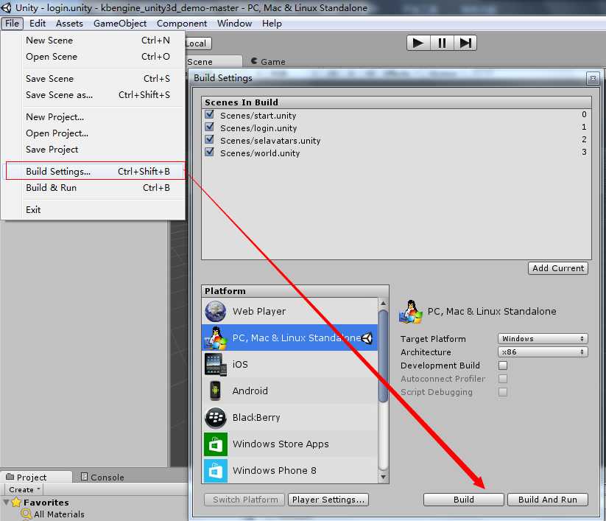The image size is (606, 521).
Task: Enable Development Build checkbox
Action: pos(503,366)
